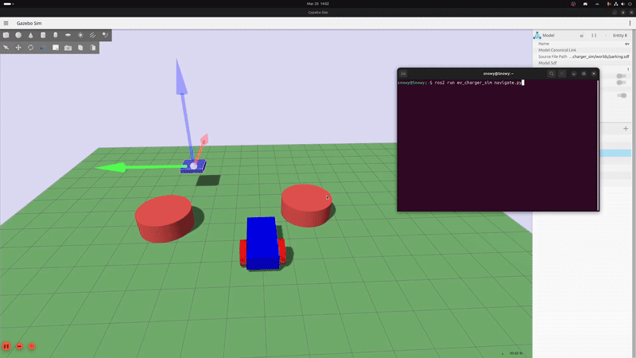Click the plus button to add a component
Image resolution: width=636 pixels, height=358 pixels.
[x=626, y=128]
